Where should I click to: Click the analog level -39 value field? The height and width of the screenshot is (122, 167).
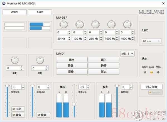pyautogui.click(x=83, y=87)
